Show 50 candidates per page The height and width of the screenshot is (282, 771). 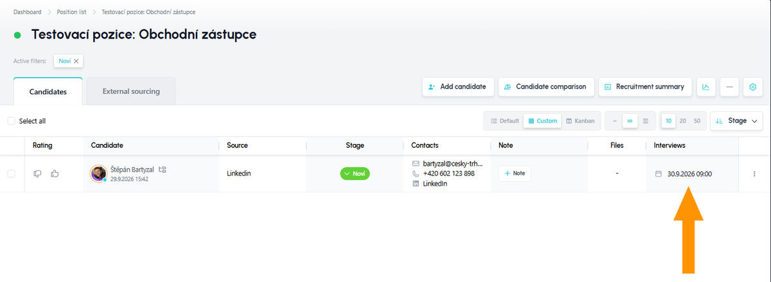point(697,121)
